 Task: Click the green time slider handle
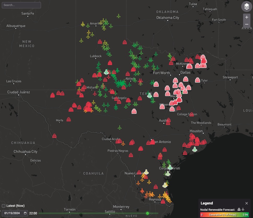click(x=148, y=213)
